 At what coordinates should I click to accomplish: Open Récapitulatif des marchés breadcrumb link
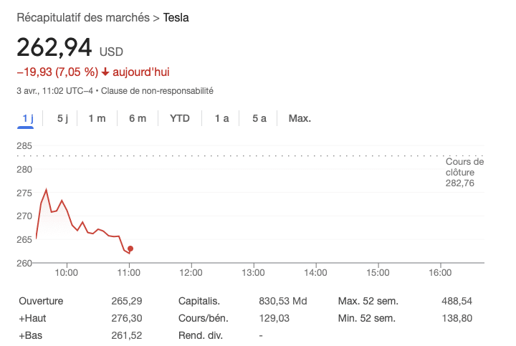(x=83, y=17)
